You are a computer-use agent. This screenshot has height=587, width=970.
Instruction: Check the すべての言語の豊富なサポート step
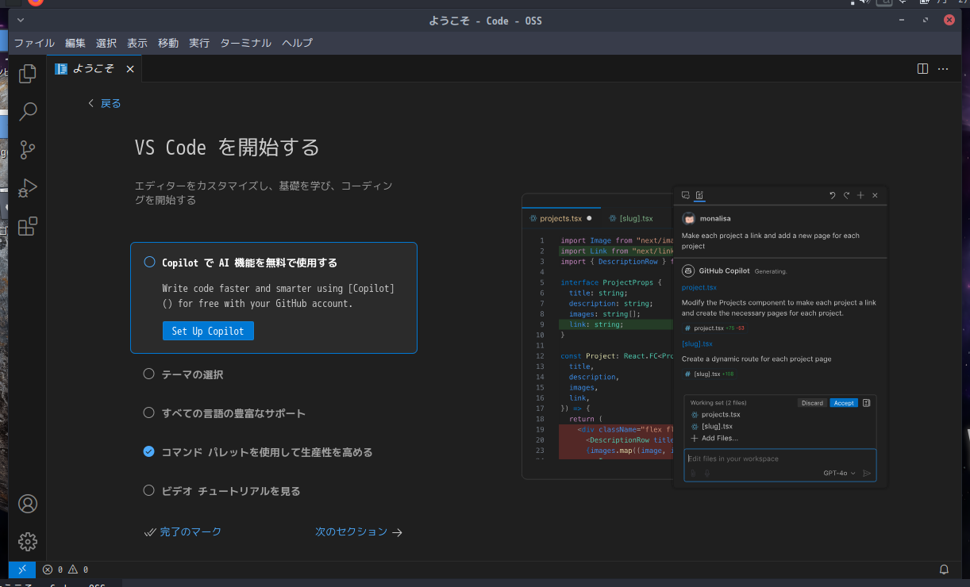coord(148,412)
